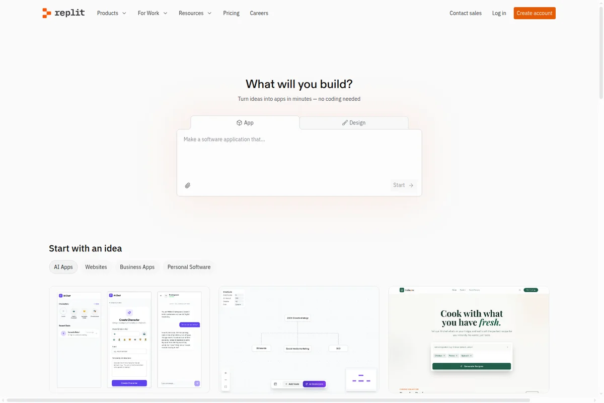Switch to the Design tab
This screenshot has width=604, height=403.
point(354,122)
